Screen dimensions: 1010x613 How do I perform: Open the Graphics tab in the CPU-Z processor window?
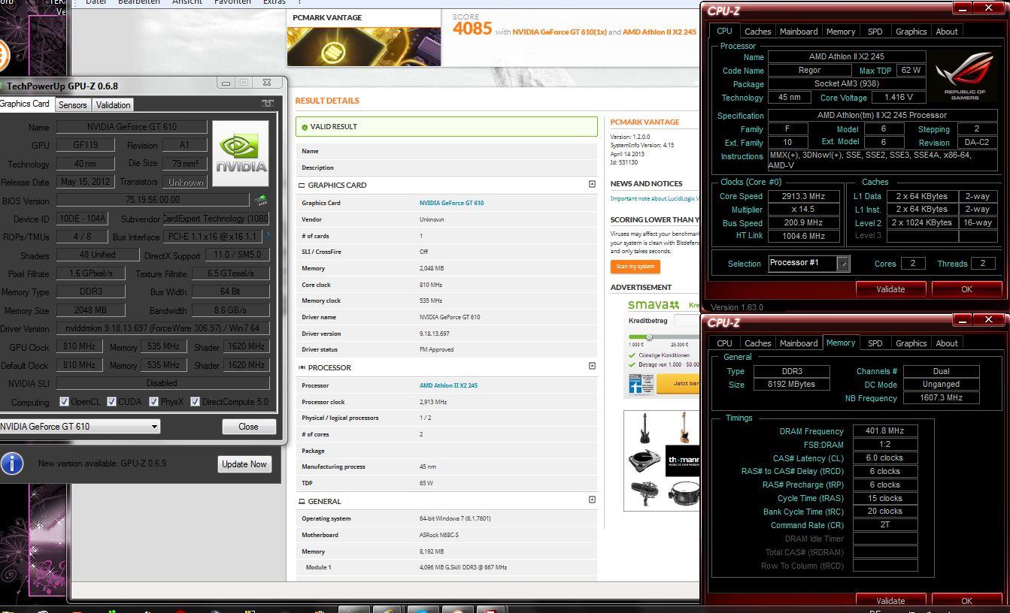point(911,32)
